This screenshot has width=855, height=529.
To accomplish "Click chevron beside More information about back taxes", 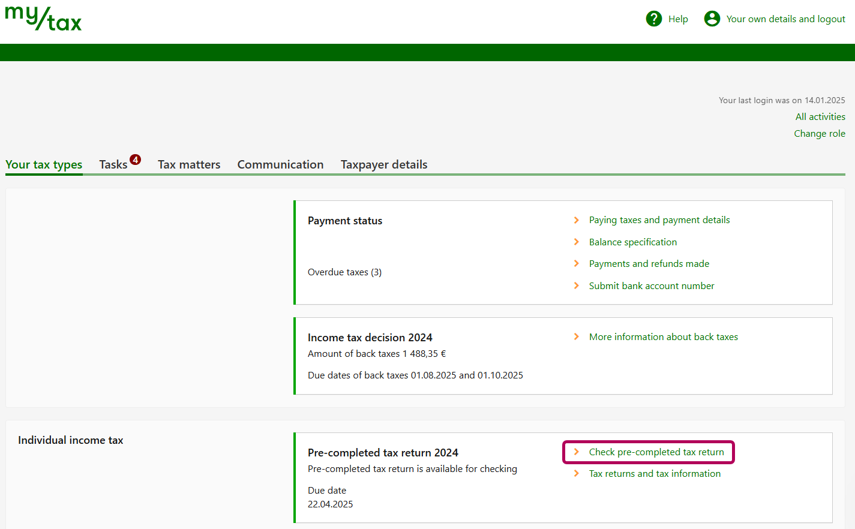I will click(577, 337).
